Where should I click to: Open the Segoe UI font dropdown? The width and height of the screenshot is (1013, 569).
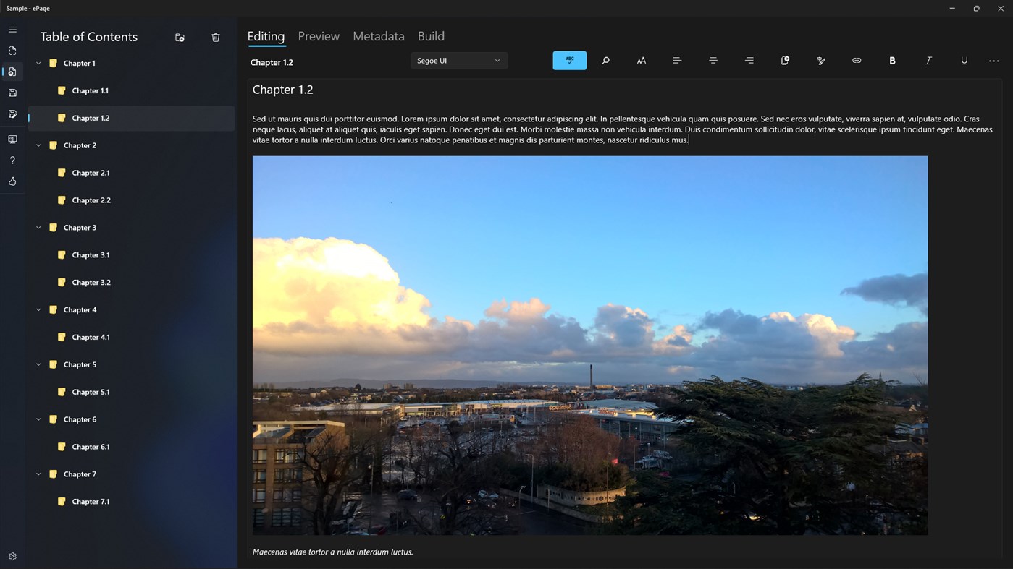pos(458,61)
